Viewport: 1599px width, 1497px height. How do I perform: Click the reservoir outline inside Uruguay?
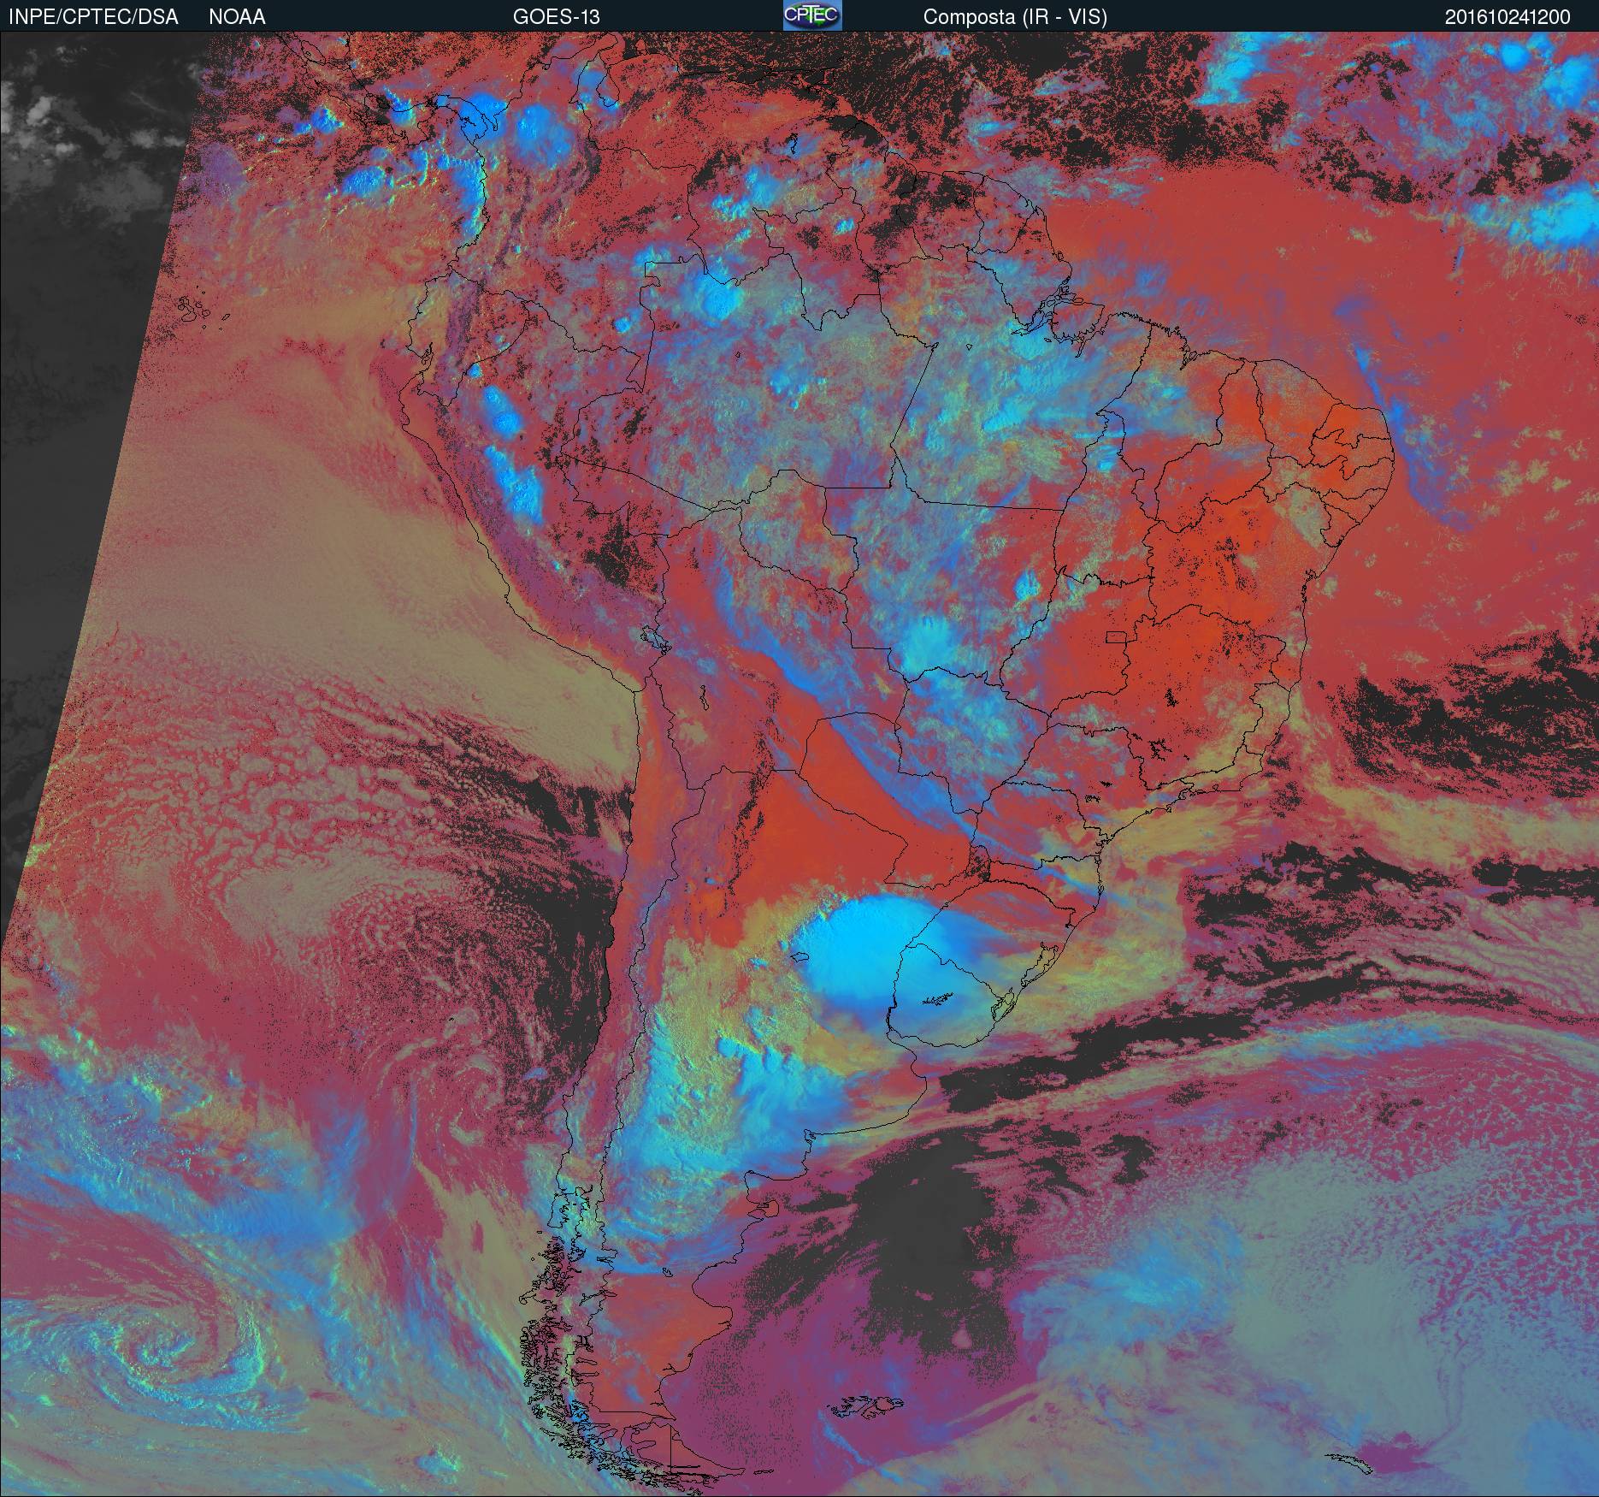pyautogui.click(x=939, y=999)
